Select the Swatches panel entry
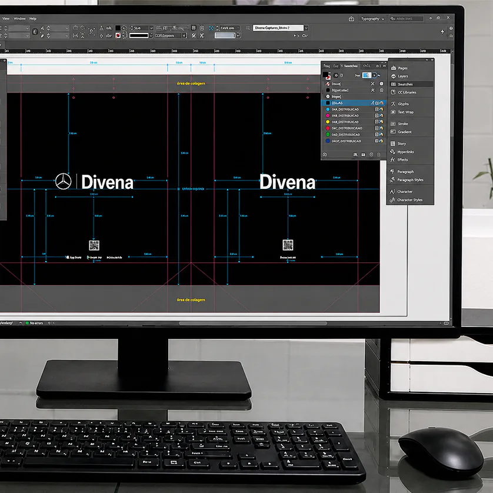Screen dimensions: 493x493 click(x=411, y=84)
